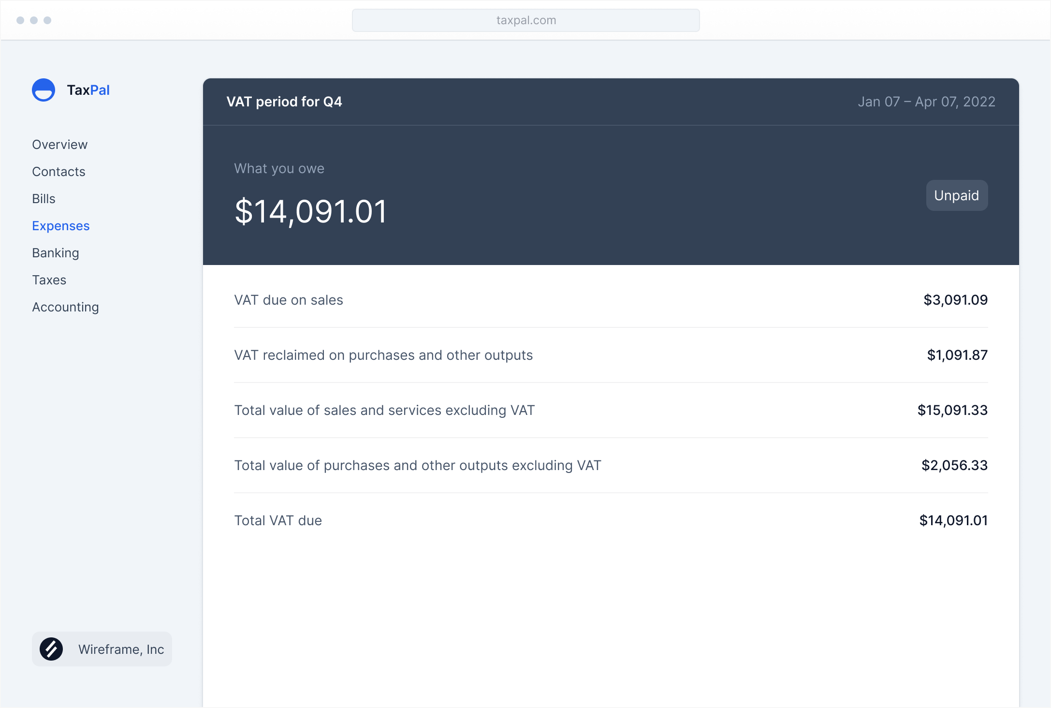Navigate to Taxes
The height and width of the screenshot is (708, 1051).
(49, 280)
